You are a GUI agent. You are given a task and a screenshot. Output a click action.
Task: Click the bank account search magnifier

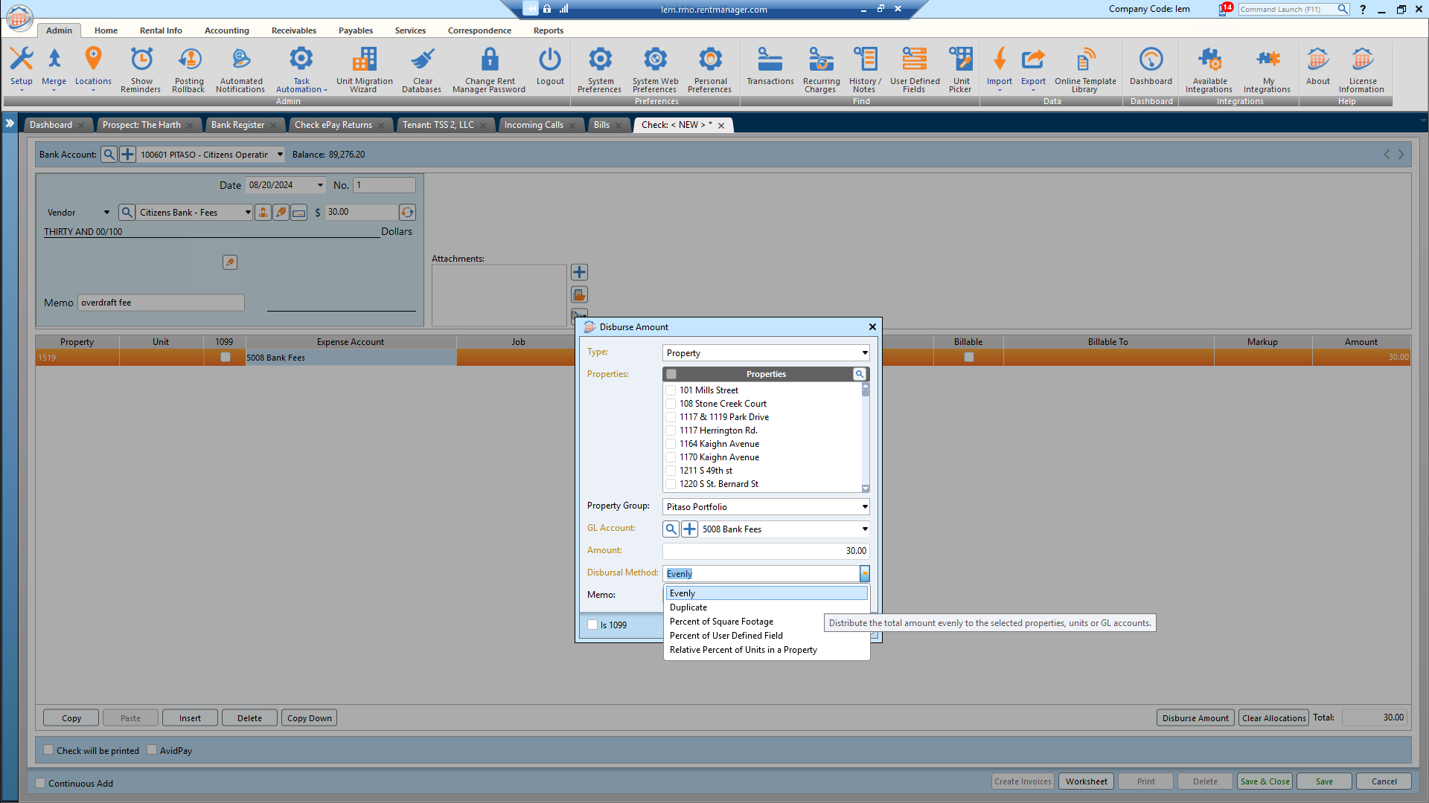[x=109, y=155]
